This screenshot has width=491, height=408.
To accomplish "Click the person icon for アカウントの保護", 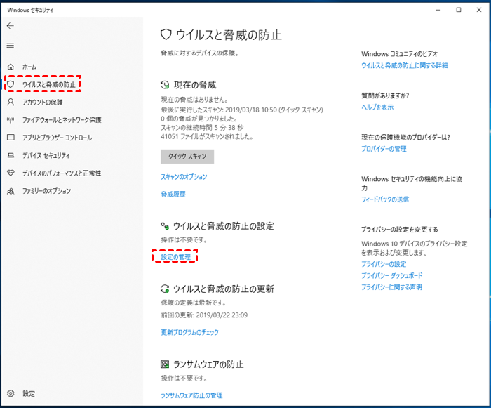I will tap(11, 102).
